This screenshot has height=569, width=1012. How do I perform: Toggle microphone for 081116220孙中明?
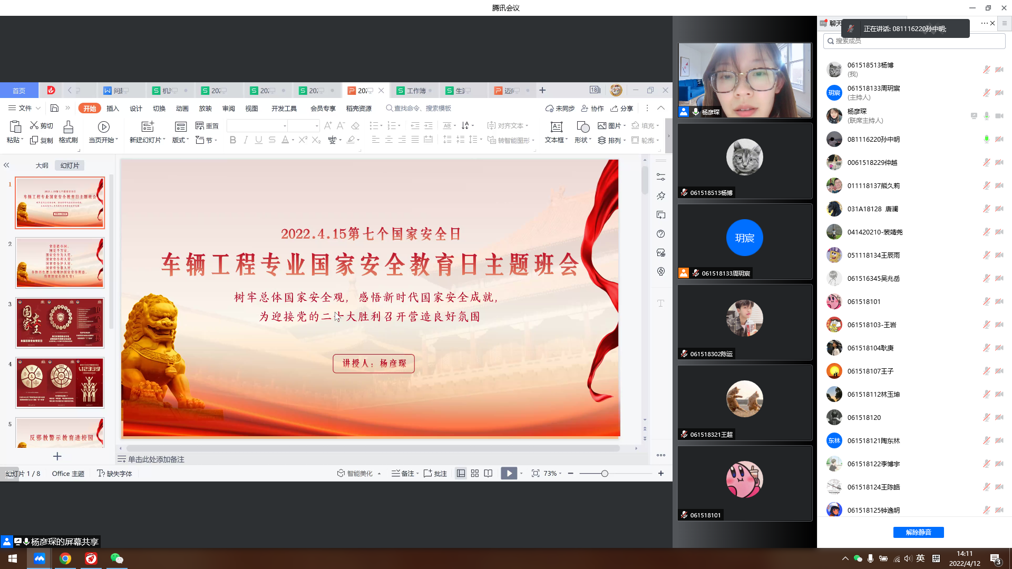986,139
